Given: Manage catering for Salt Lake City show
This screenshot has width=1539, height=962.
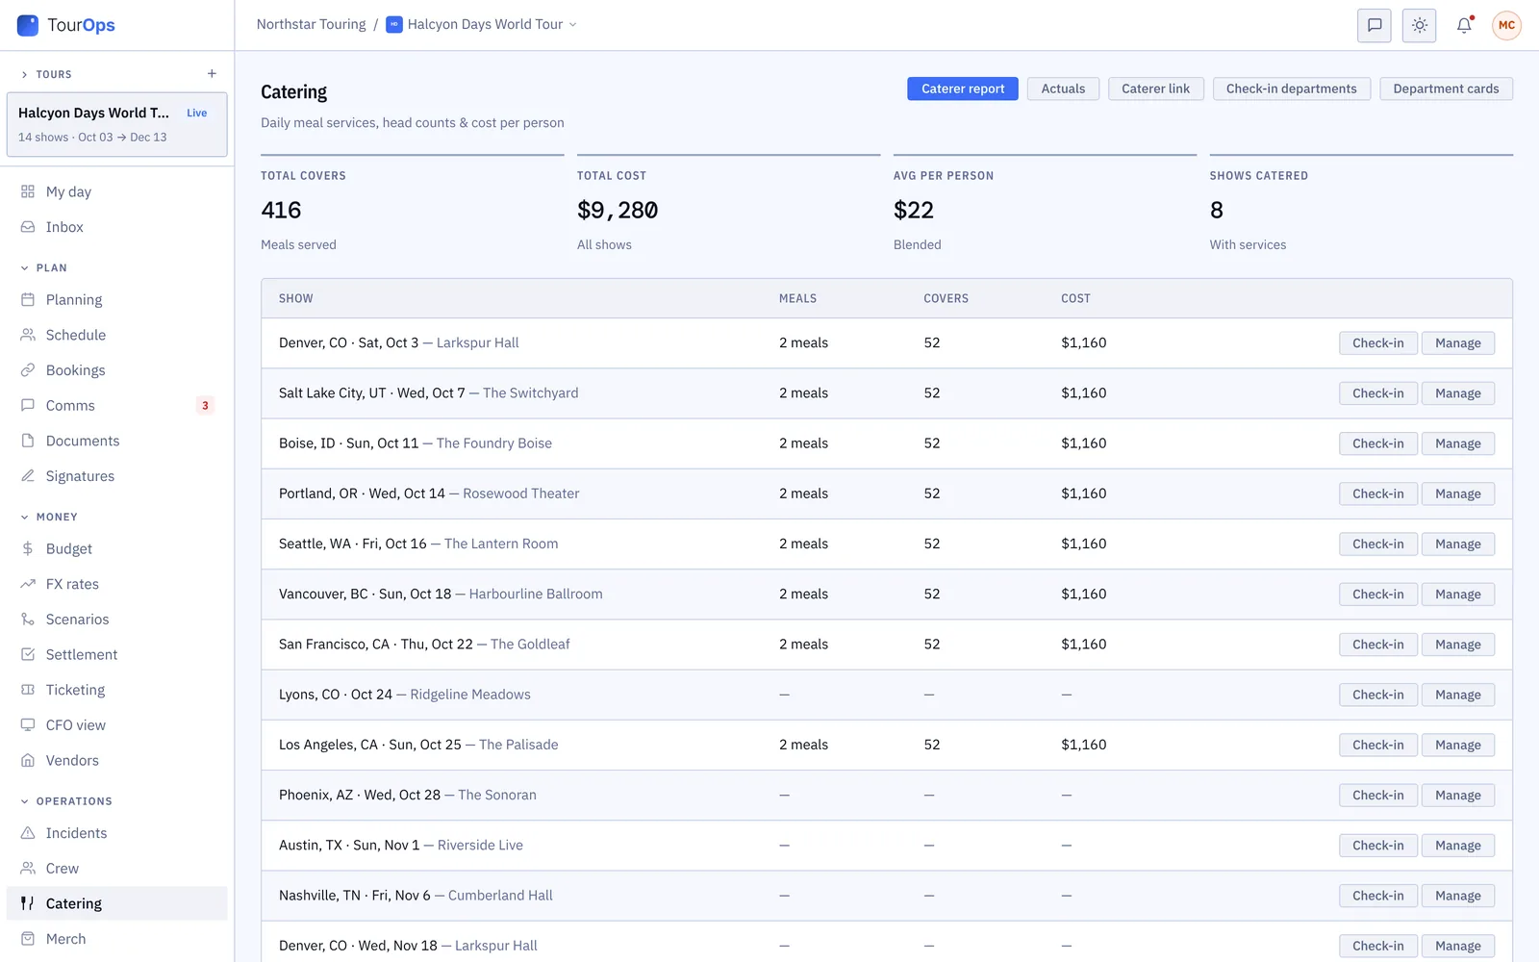Looking at the screenshot, I should click(x=1458, y=393).
